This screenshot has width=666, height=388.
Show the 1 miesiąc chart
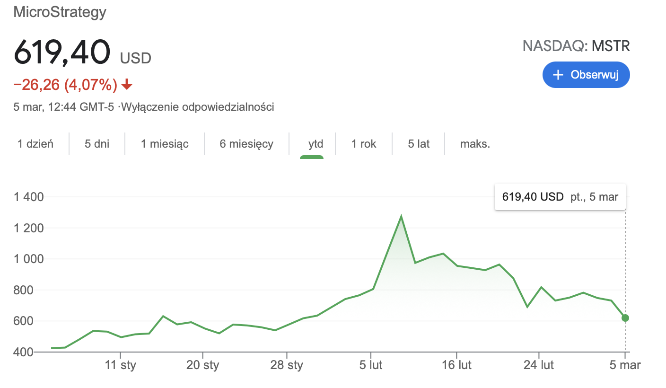coord(165,144)
